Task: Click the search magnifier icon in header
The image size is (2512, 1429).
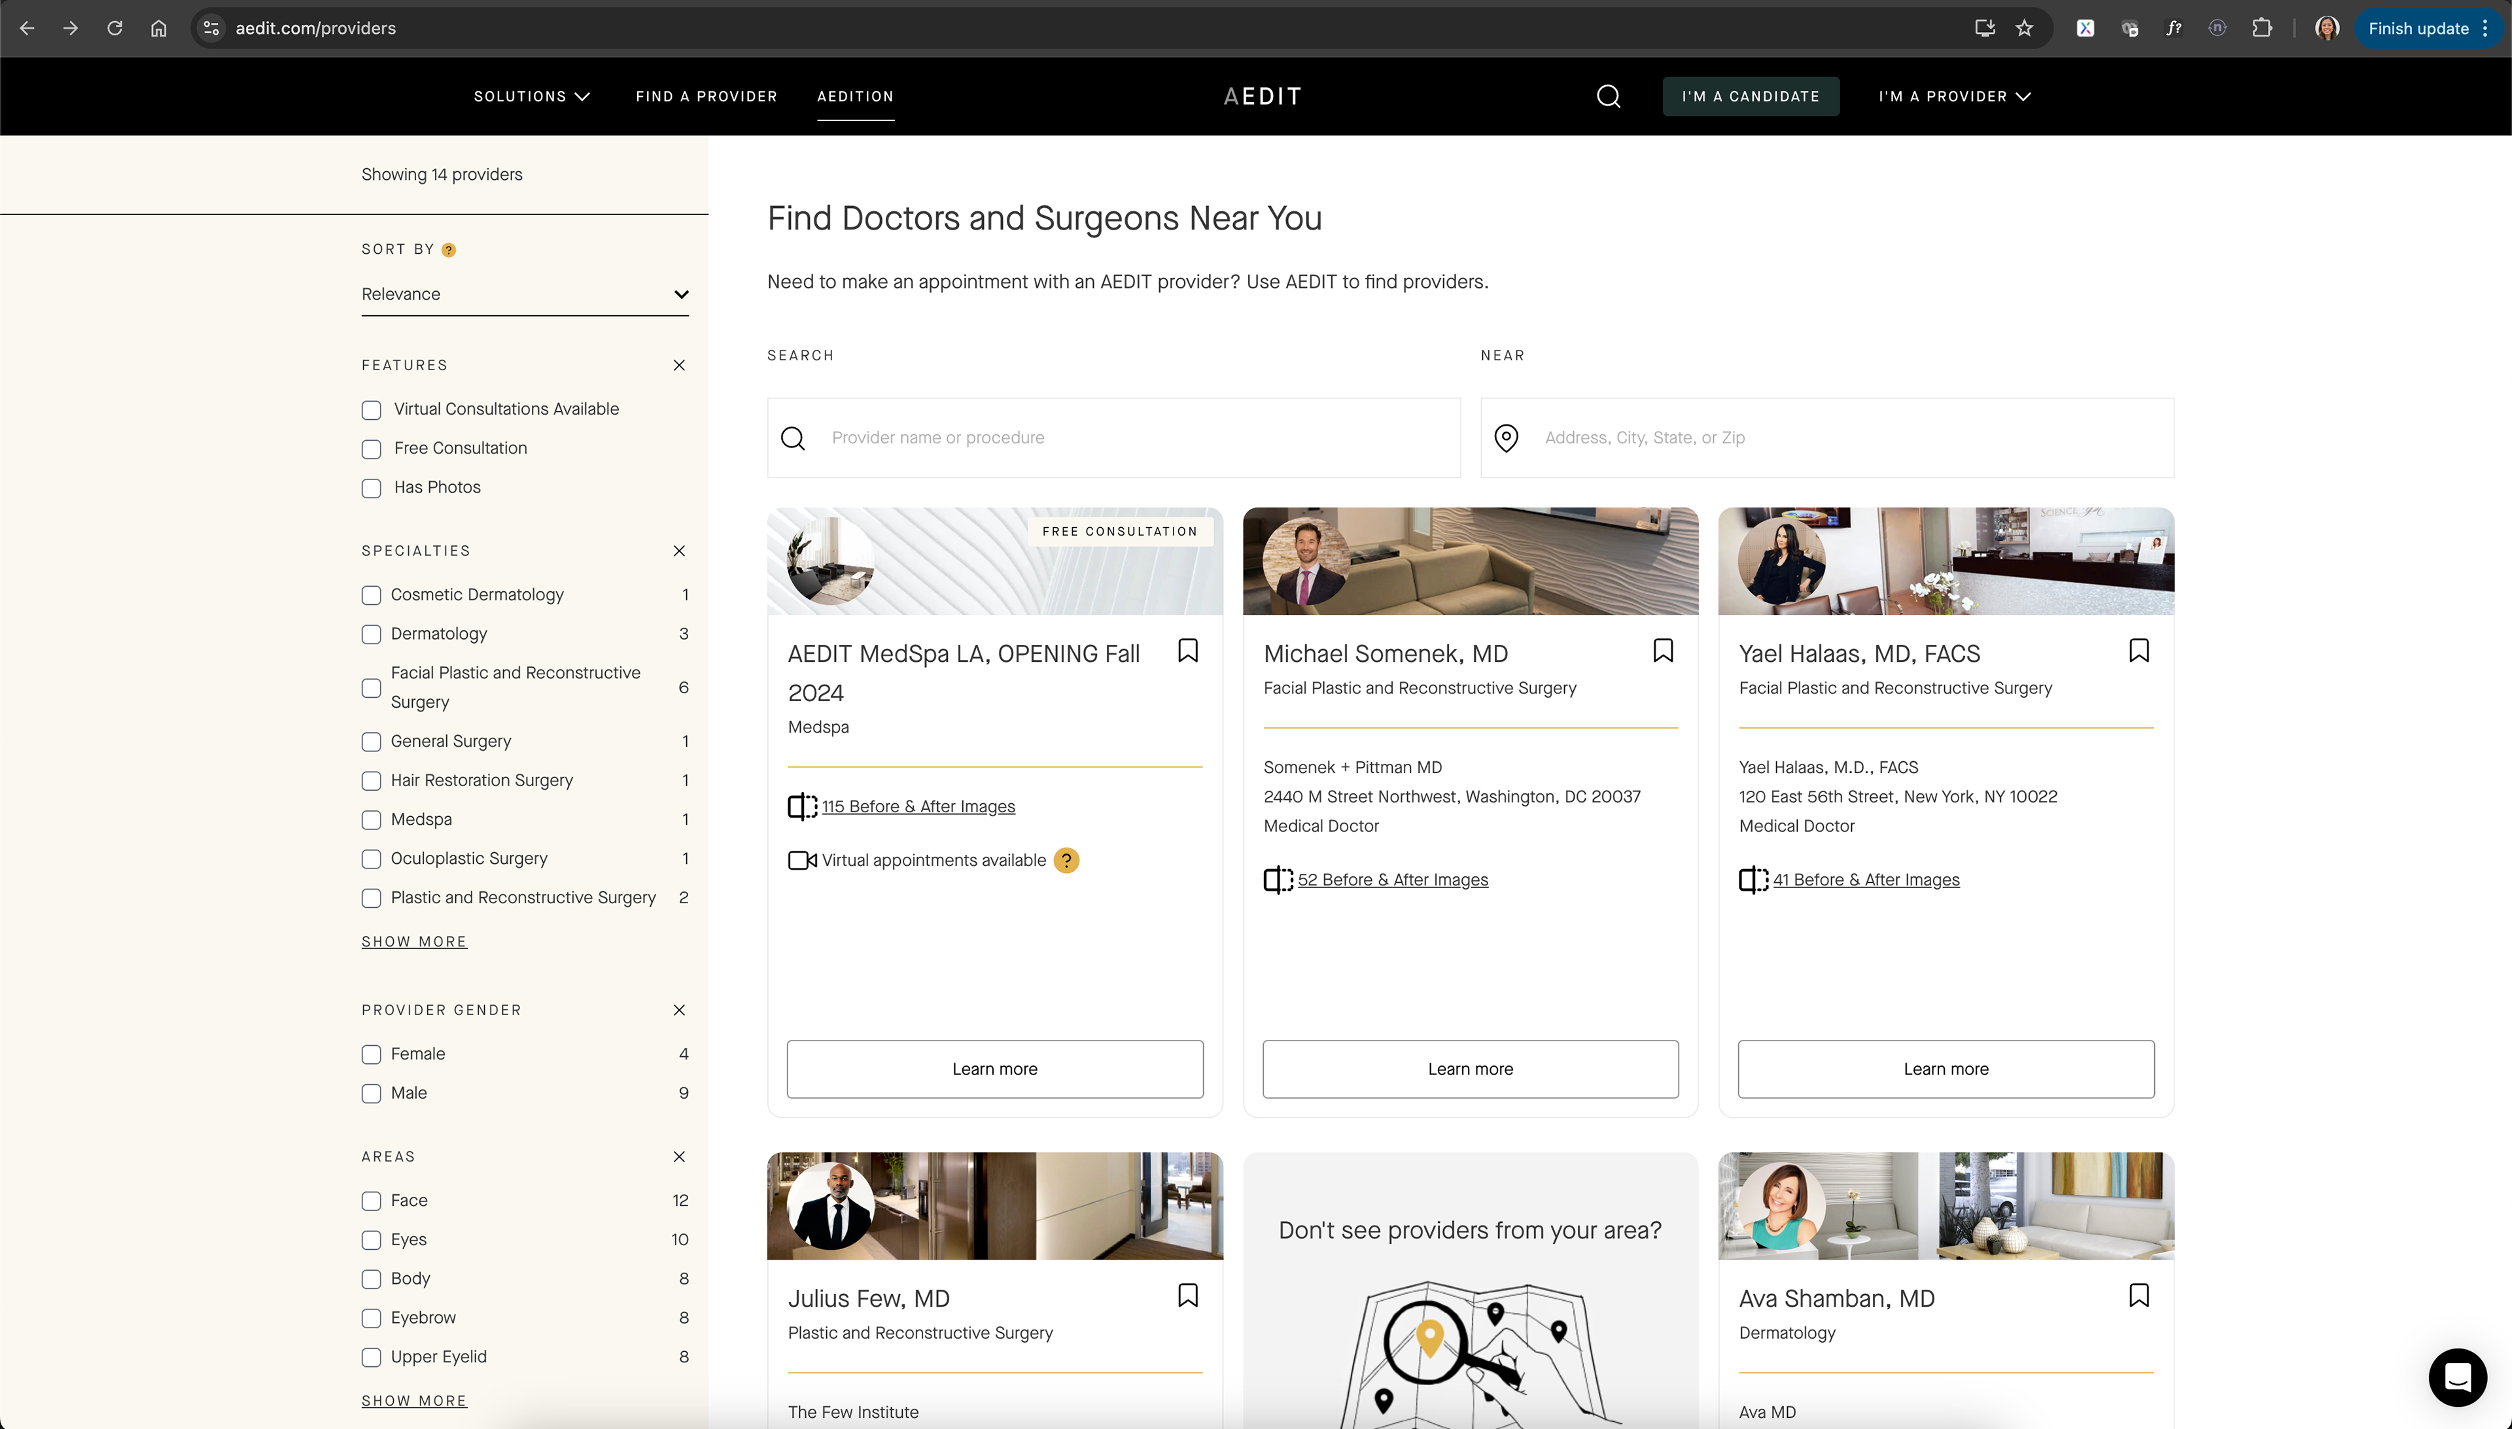Action: click(x=1608, y=96)
